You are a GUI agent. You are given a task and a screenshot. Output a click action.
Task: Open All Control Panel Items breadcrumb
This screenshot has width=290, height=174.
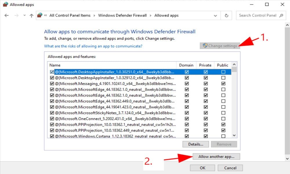(70, 16)
